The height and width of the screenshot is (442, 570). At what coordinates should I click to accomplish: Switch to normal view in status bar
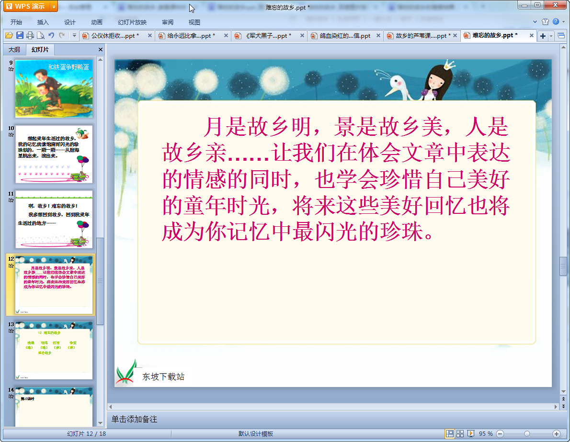[450, 433]
